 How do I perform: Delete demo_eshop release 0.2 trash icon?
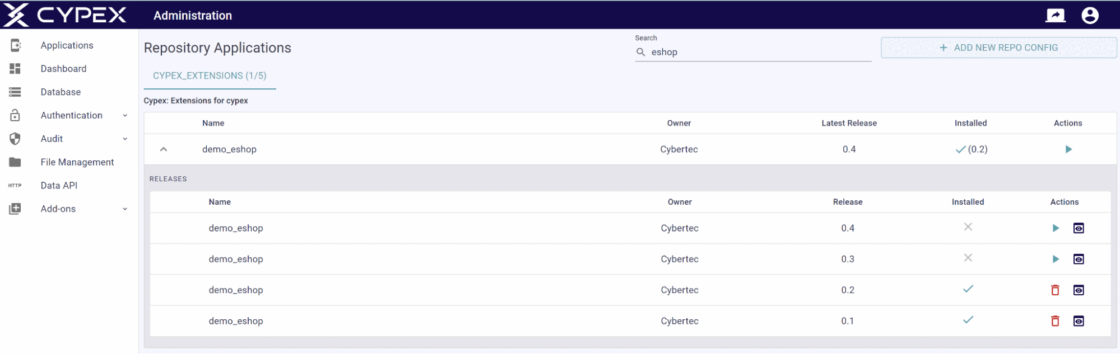tap(1055, 290)
